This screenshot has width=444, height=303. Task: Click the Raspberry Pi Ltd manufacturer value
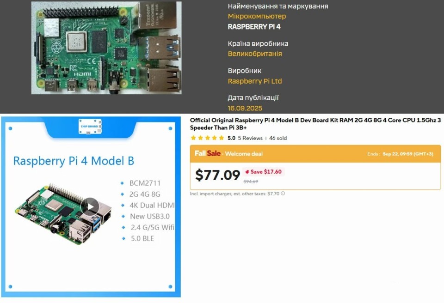[255, 81]
